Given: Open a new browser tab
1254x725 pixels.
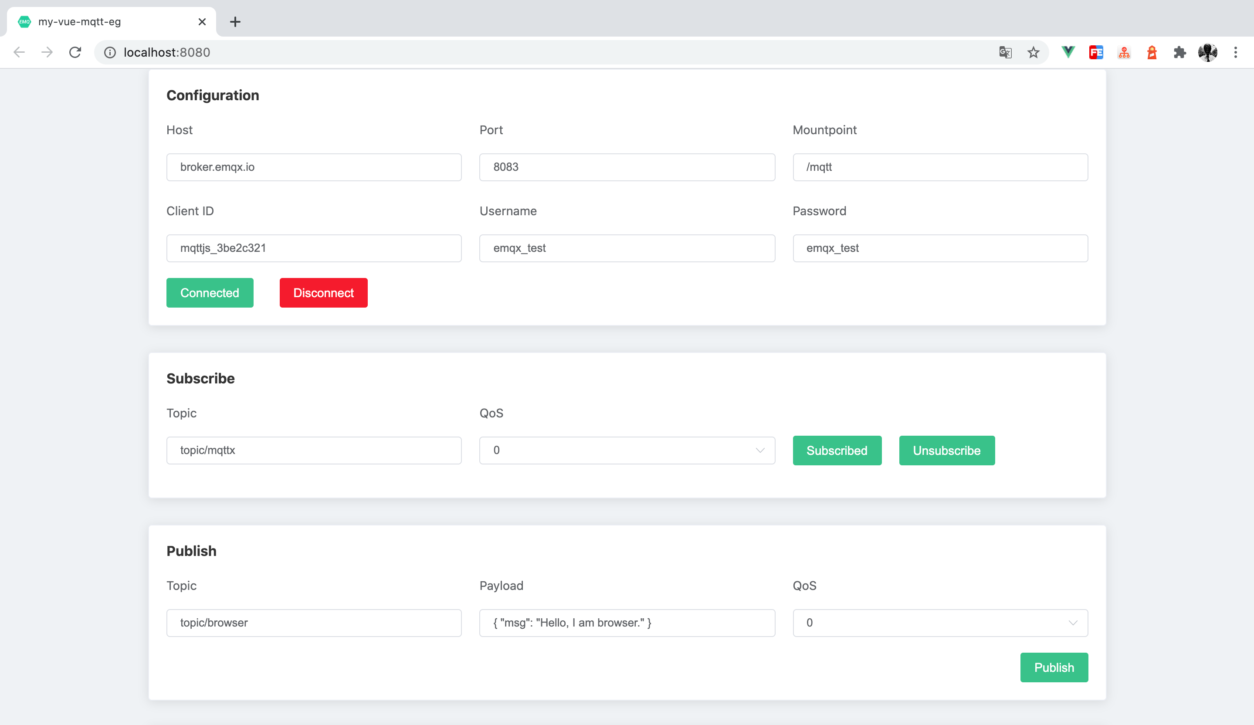Looking at the screenshot, I should [235, 22].
